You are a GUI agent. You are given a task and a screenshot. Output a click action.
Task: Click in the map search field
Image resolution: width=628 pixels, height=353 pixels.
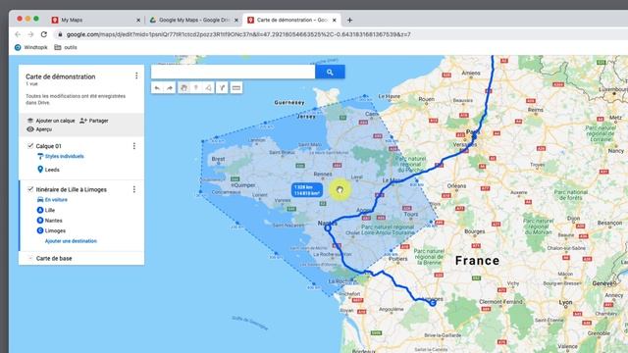pos(234,72)
